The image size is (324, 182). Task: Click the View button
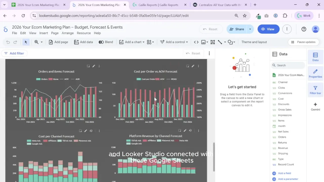tap(268, 29)
